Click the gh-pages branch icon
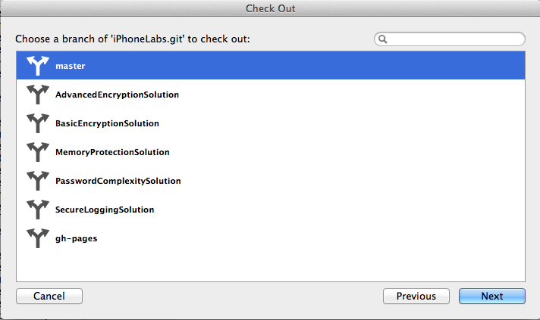This screenshot has width=540, height=320. (x=37, y=238)
